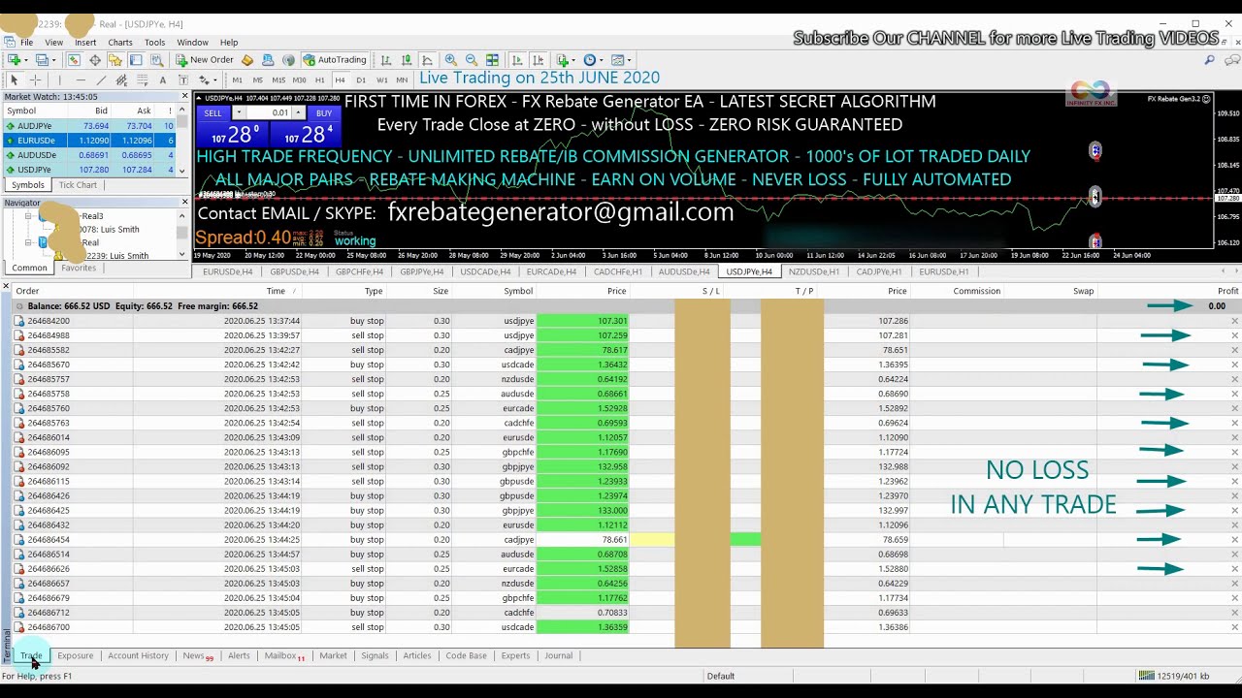Collapse the account tree node ending Real3
Screen dimensions: 1242x698
(28, 216)
